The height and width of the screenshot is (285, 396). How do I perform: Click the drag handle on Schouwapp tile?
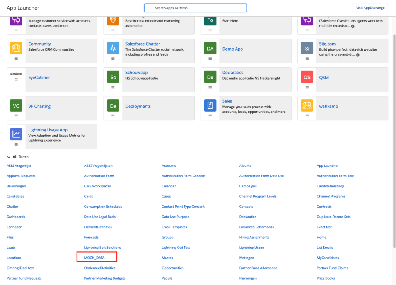(x=113, y=87)
